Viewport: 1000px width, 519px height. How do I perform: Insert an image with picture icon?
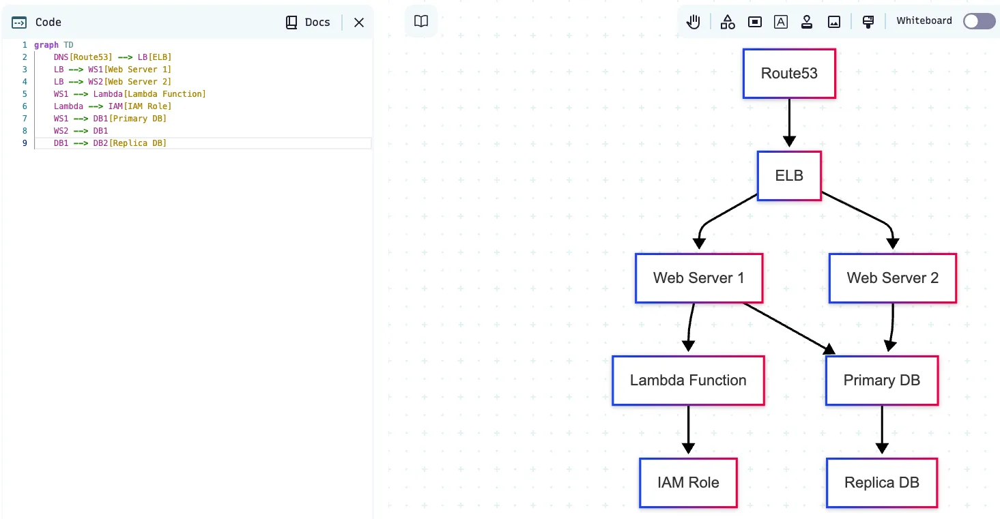(833, 22)
